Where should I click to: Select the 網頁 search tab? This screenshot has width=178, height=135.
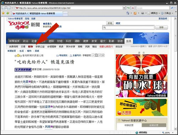(x=118, y=23)
